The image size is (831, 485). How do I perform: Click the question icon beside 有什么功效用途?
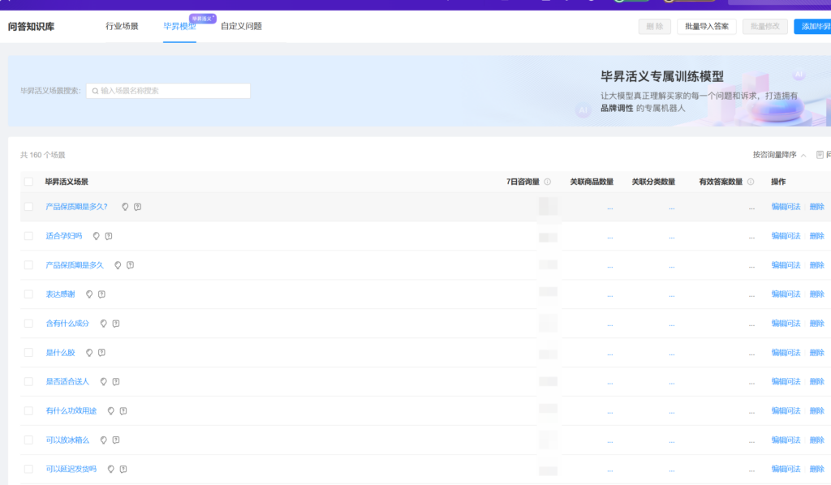pyautogui.click(x=123, y=411)
